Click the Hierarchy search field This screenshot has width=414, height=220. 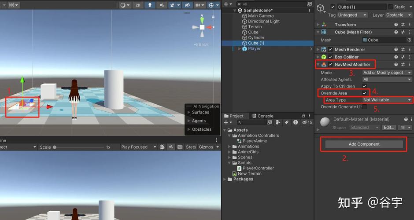[x=271, y=4]
